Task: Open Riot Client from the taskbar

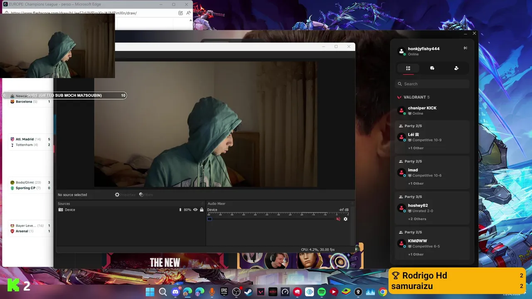Action: [297, 292]
